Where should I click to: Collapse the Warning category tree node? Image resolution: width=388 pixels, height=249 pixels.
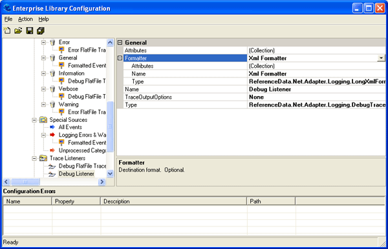point(43,105)
